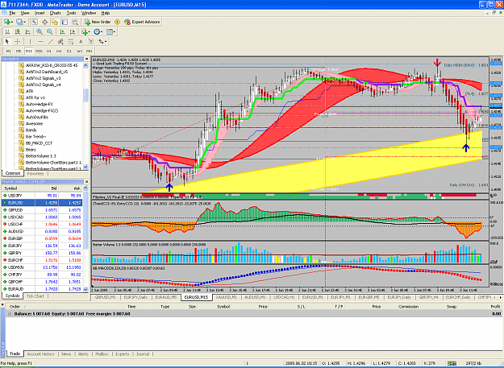504x368 pixels.
Task: Select the arrow cursor tool
Action: pos(7,41)
